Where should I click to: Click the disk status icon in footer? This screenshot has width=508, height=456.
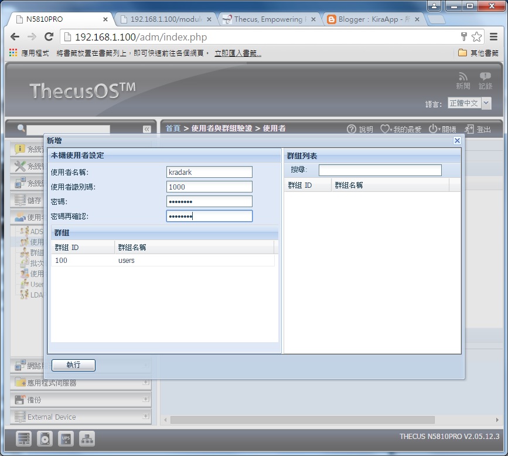(x=45, y=439)
